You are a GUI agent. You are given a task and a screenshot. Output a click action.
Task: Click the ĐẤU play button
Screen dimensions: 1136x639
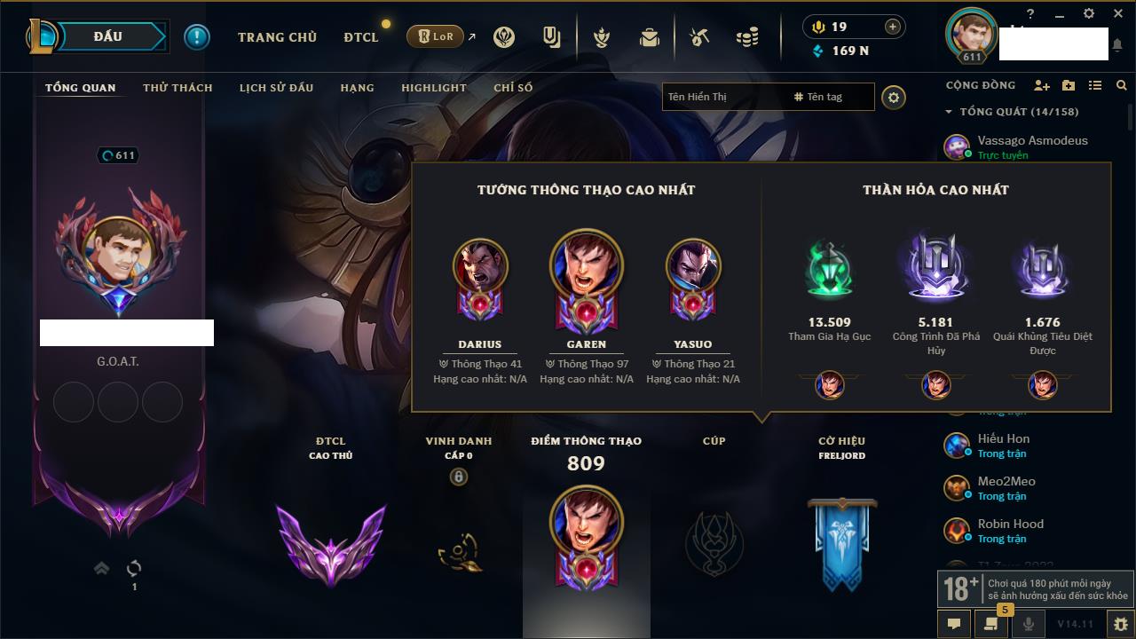click(107, 36)
